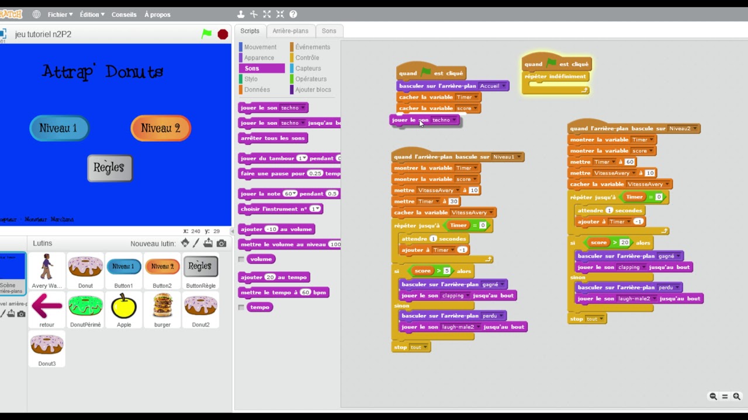The width and height of the screenshot is (748, 420).
Task: Open the Contrôle block category
Action: tap(307, 58)
